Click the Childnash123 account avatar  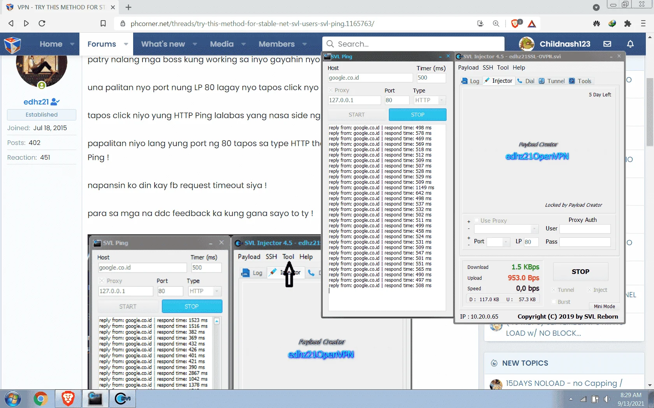click(x=527, y=44)
